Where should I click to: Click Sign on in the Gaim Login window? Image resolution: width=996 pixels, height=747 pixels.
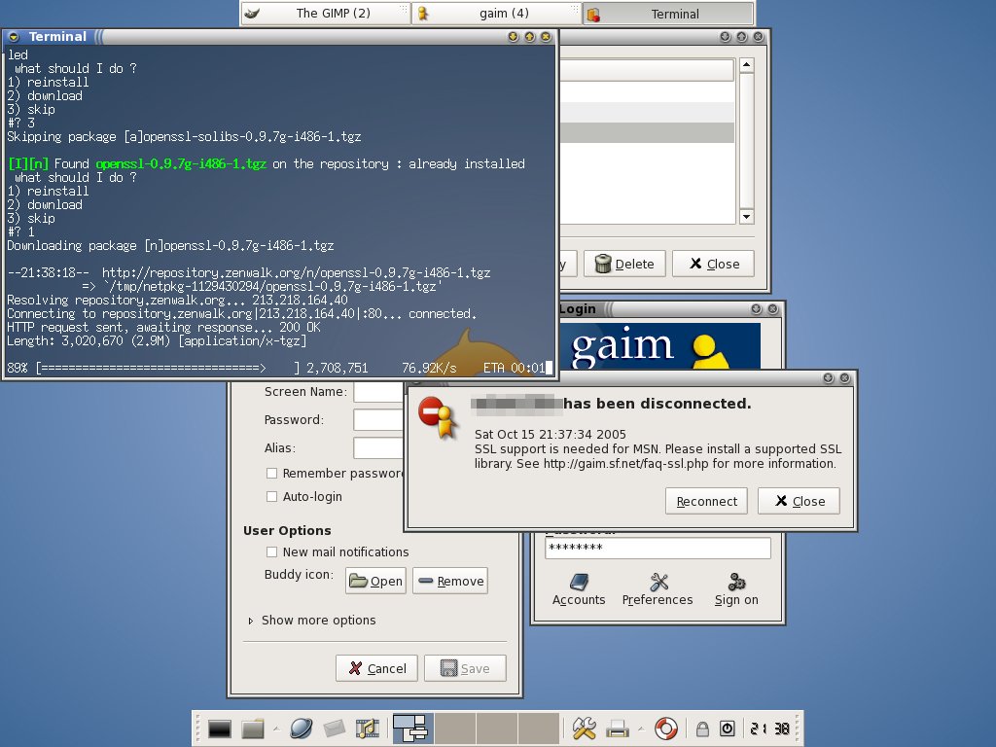click(x=736, y=589)
